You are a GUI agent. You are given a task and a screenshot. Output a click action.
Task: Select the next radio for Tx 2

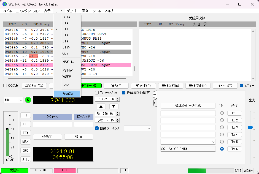point(222,120)
